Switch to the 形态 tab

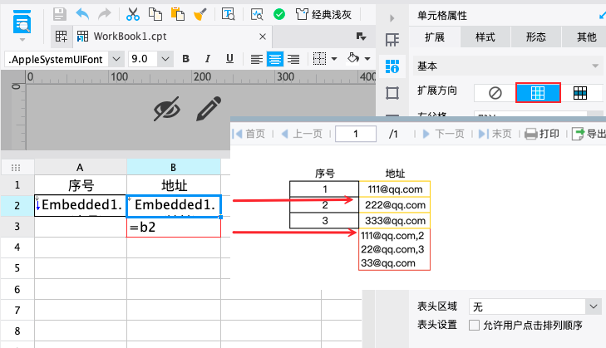536,37
